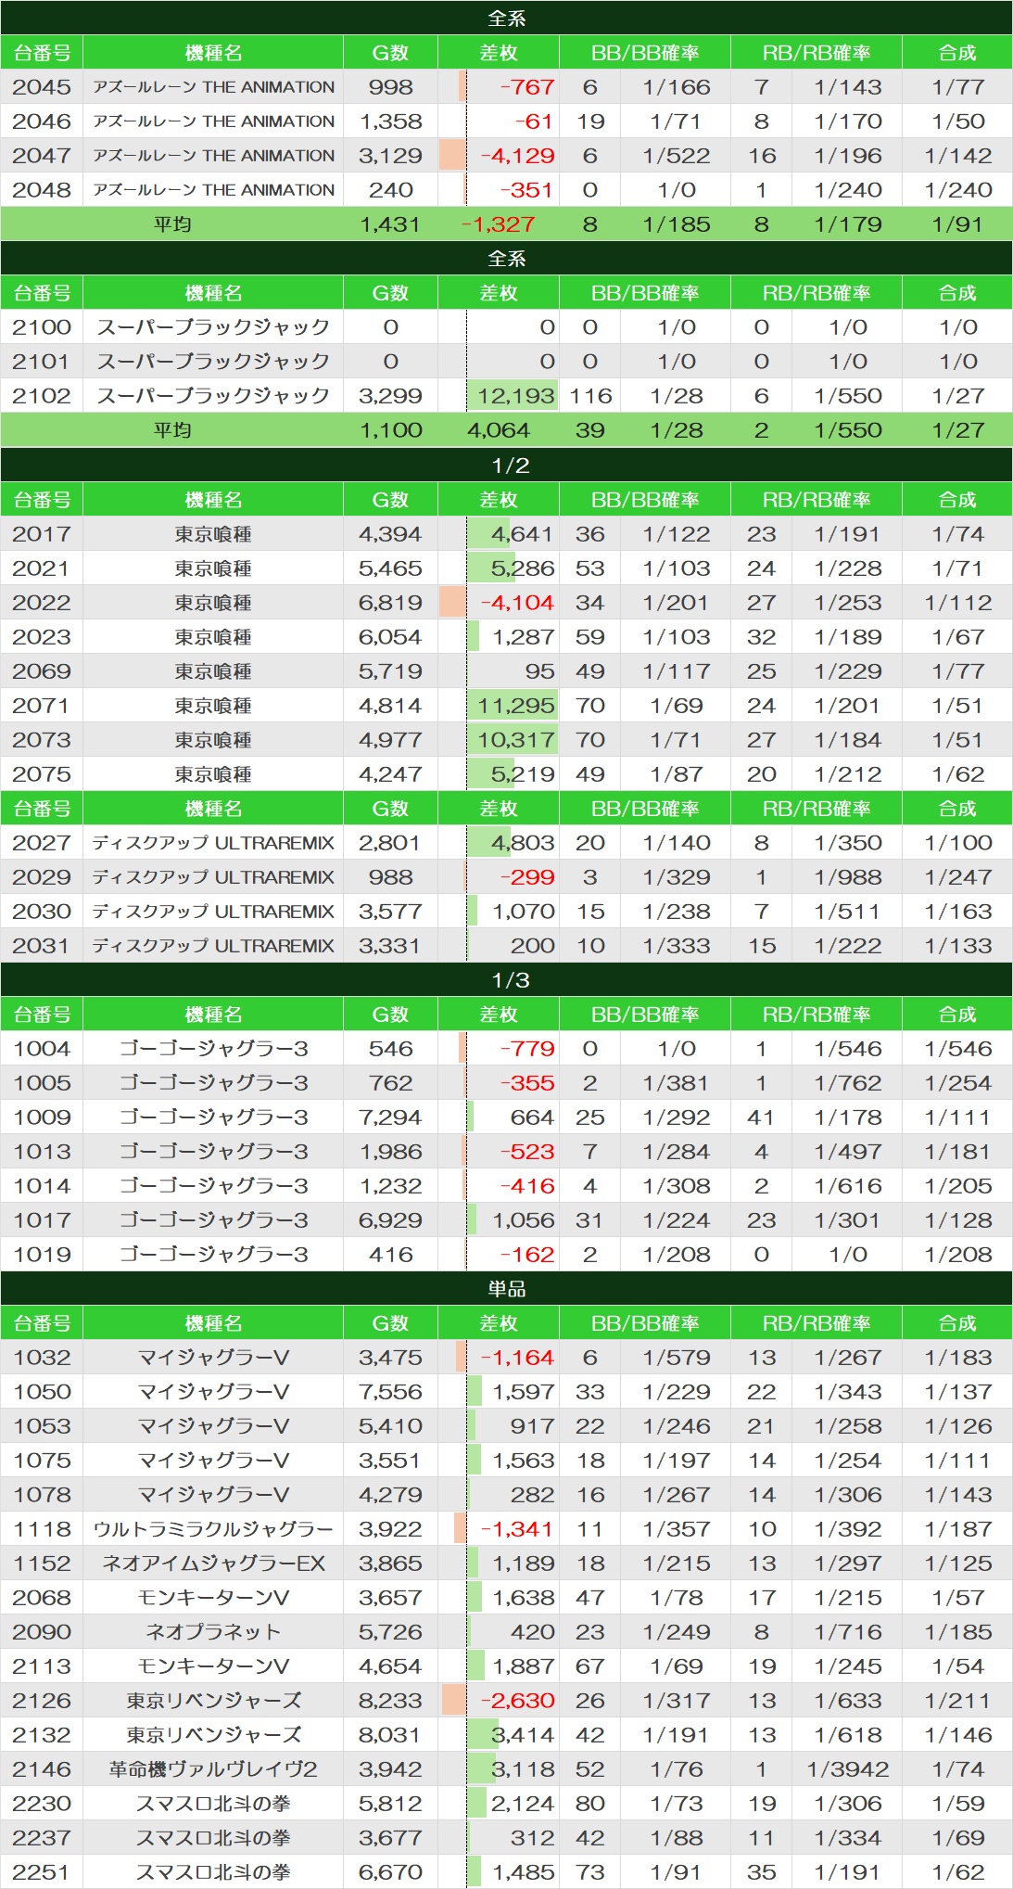The image size is (1013, 1889).
Task: Click machine number 2100
Action: pos(42,327)
